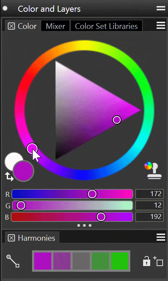Open the Harmonies panel options menu
The image size is (168, 281).
161,237
